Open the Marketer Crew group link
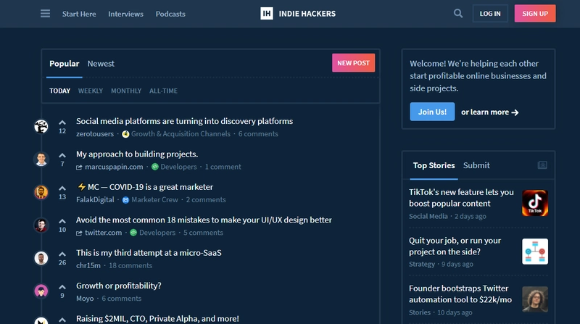 pos(154,200)
